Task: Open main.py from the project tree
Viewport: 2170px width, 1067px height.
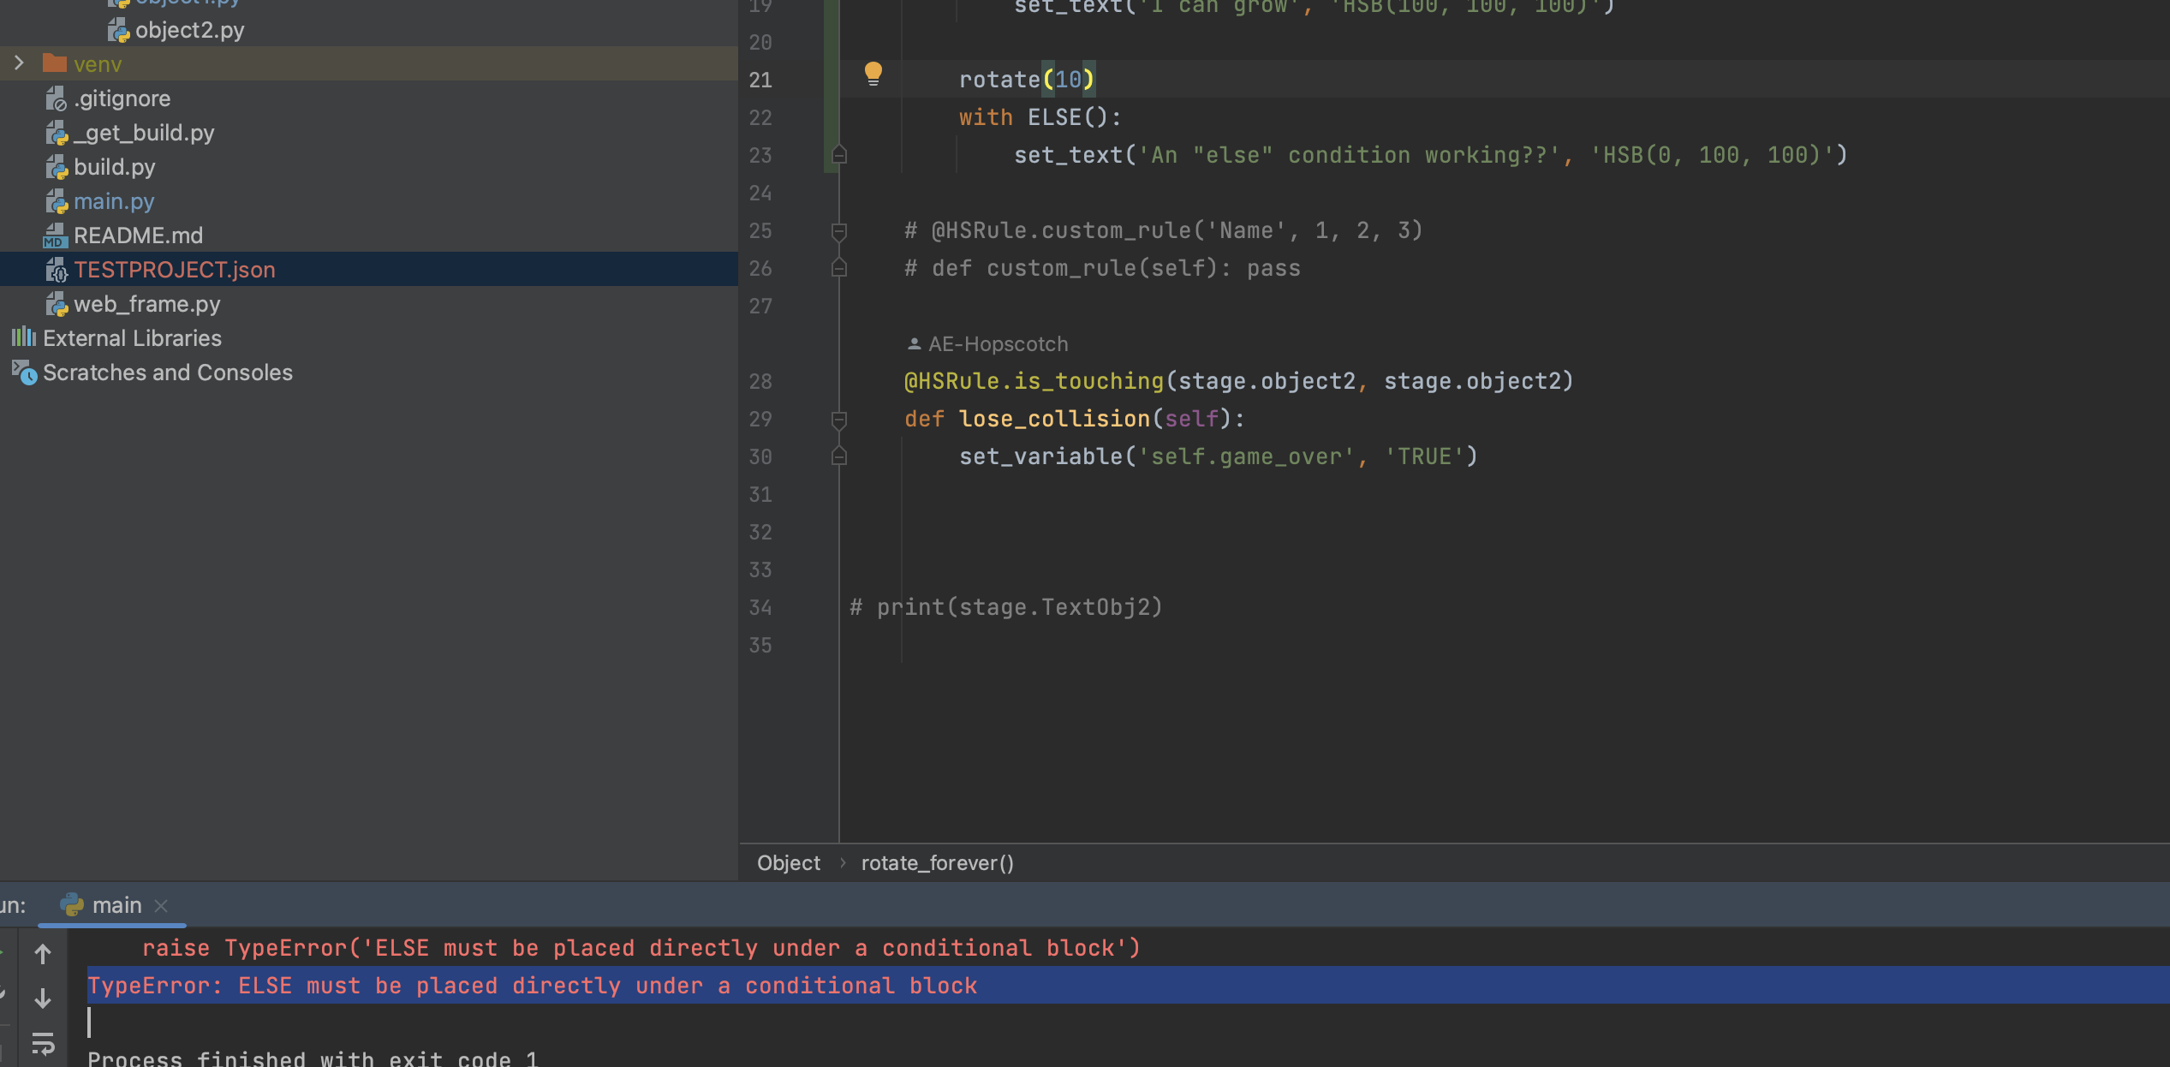Action: click(x=113, y=201)
